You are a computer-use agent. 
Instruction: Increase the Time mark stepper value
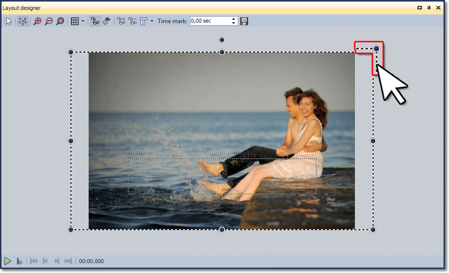click(234, 18)
